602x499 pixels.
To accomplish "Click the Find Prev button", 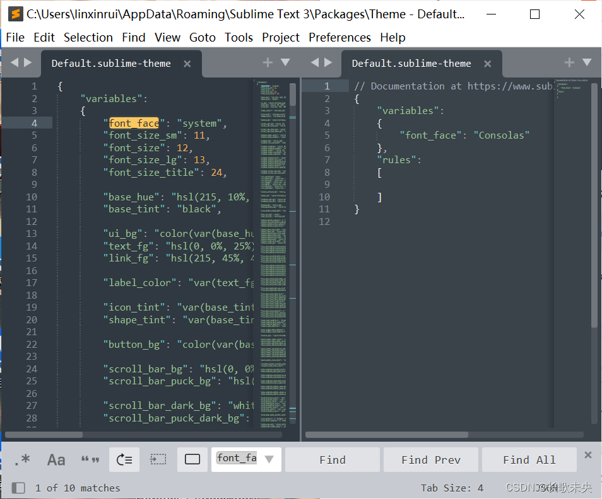I will click(431, 459).
